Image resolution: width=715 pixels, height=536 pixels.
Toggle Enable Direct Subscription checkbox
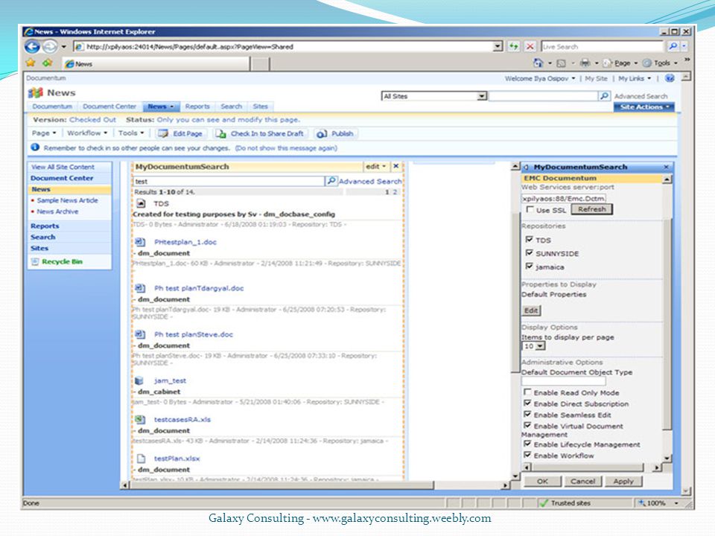[x=527, y=403]
